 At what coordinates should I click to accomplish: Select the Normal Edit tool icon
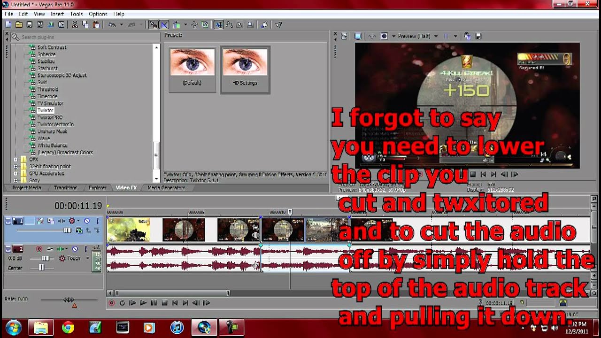(219, 24)
